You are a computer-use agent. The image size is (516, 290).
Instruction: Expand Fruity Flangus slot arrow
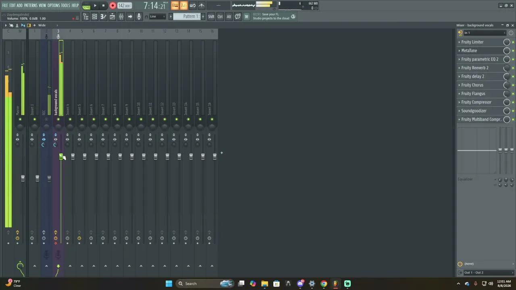click(459, 94)
